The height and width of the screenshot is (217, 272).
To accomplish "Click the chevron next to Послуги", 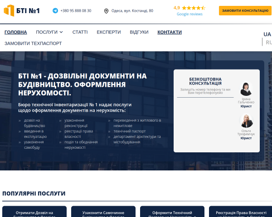I will point(61,32).
